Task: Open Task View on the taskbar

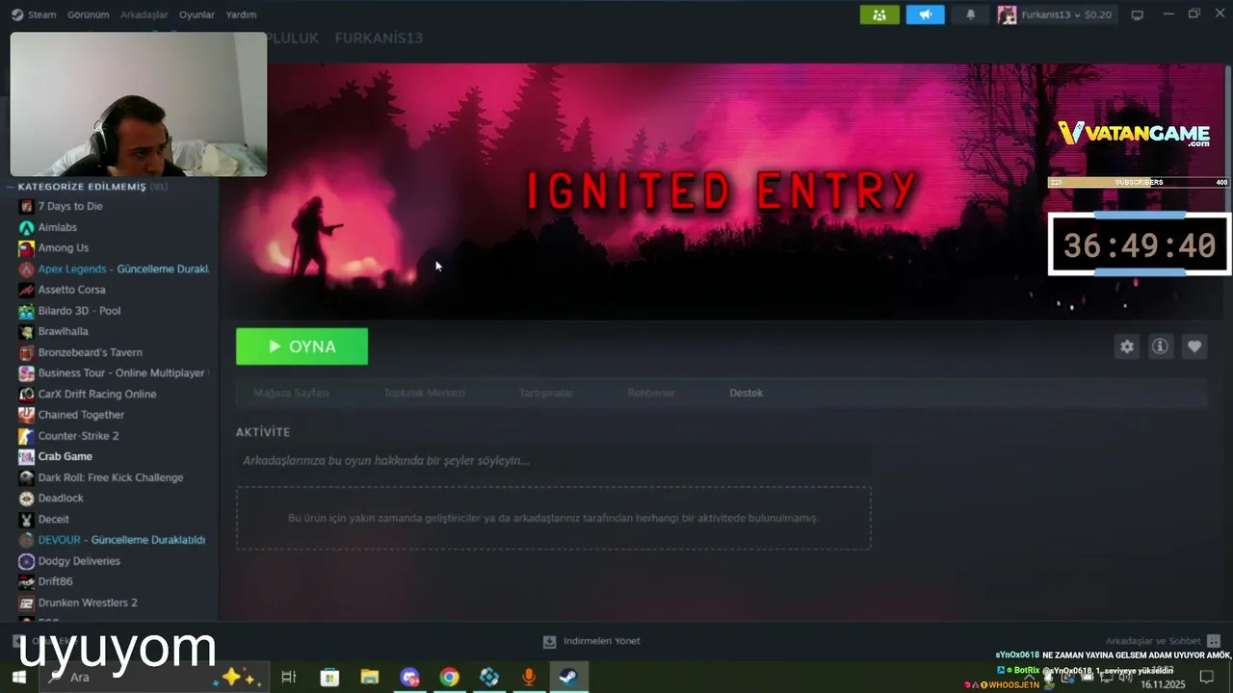Action: [x=288, y=677]
